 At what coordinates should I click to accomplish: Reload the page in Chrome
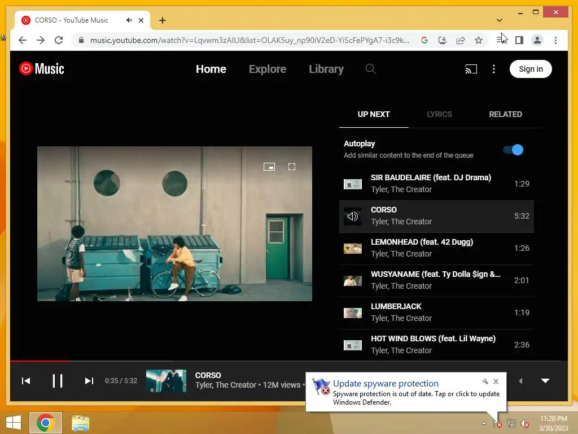(59, 40)
